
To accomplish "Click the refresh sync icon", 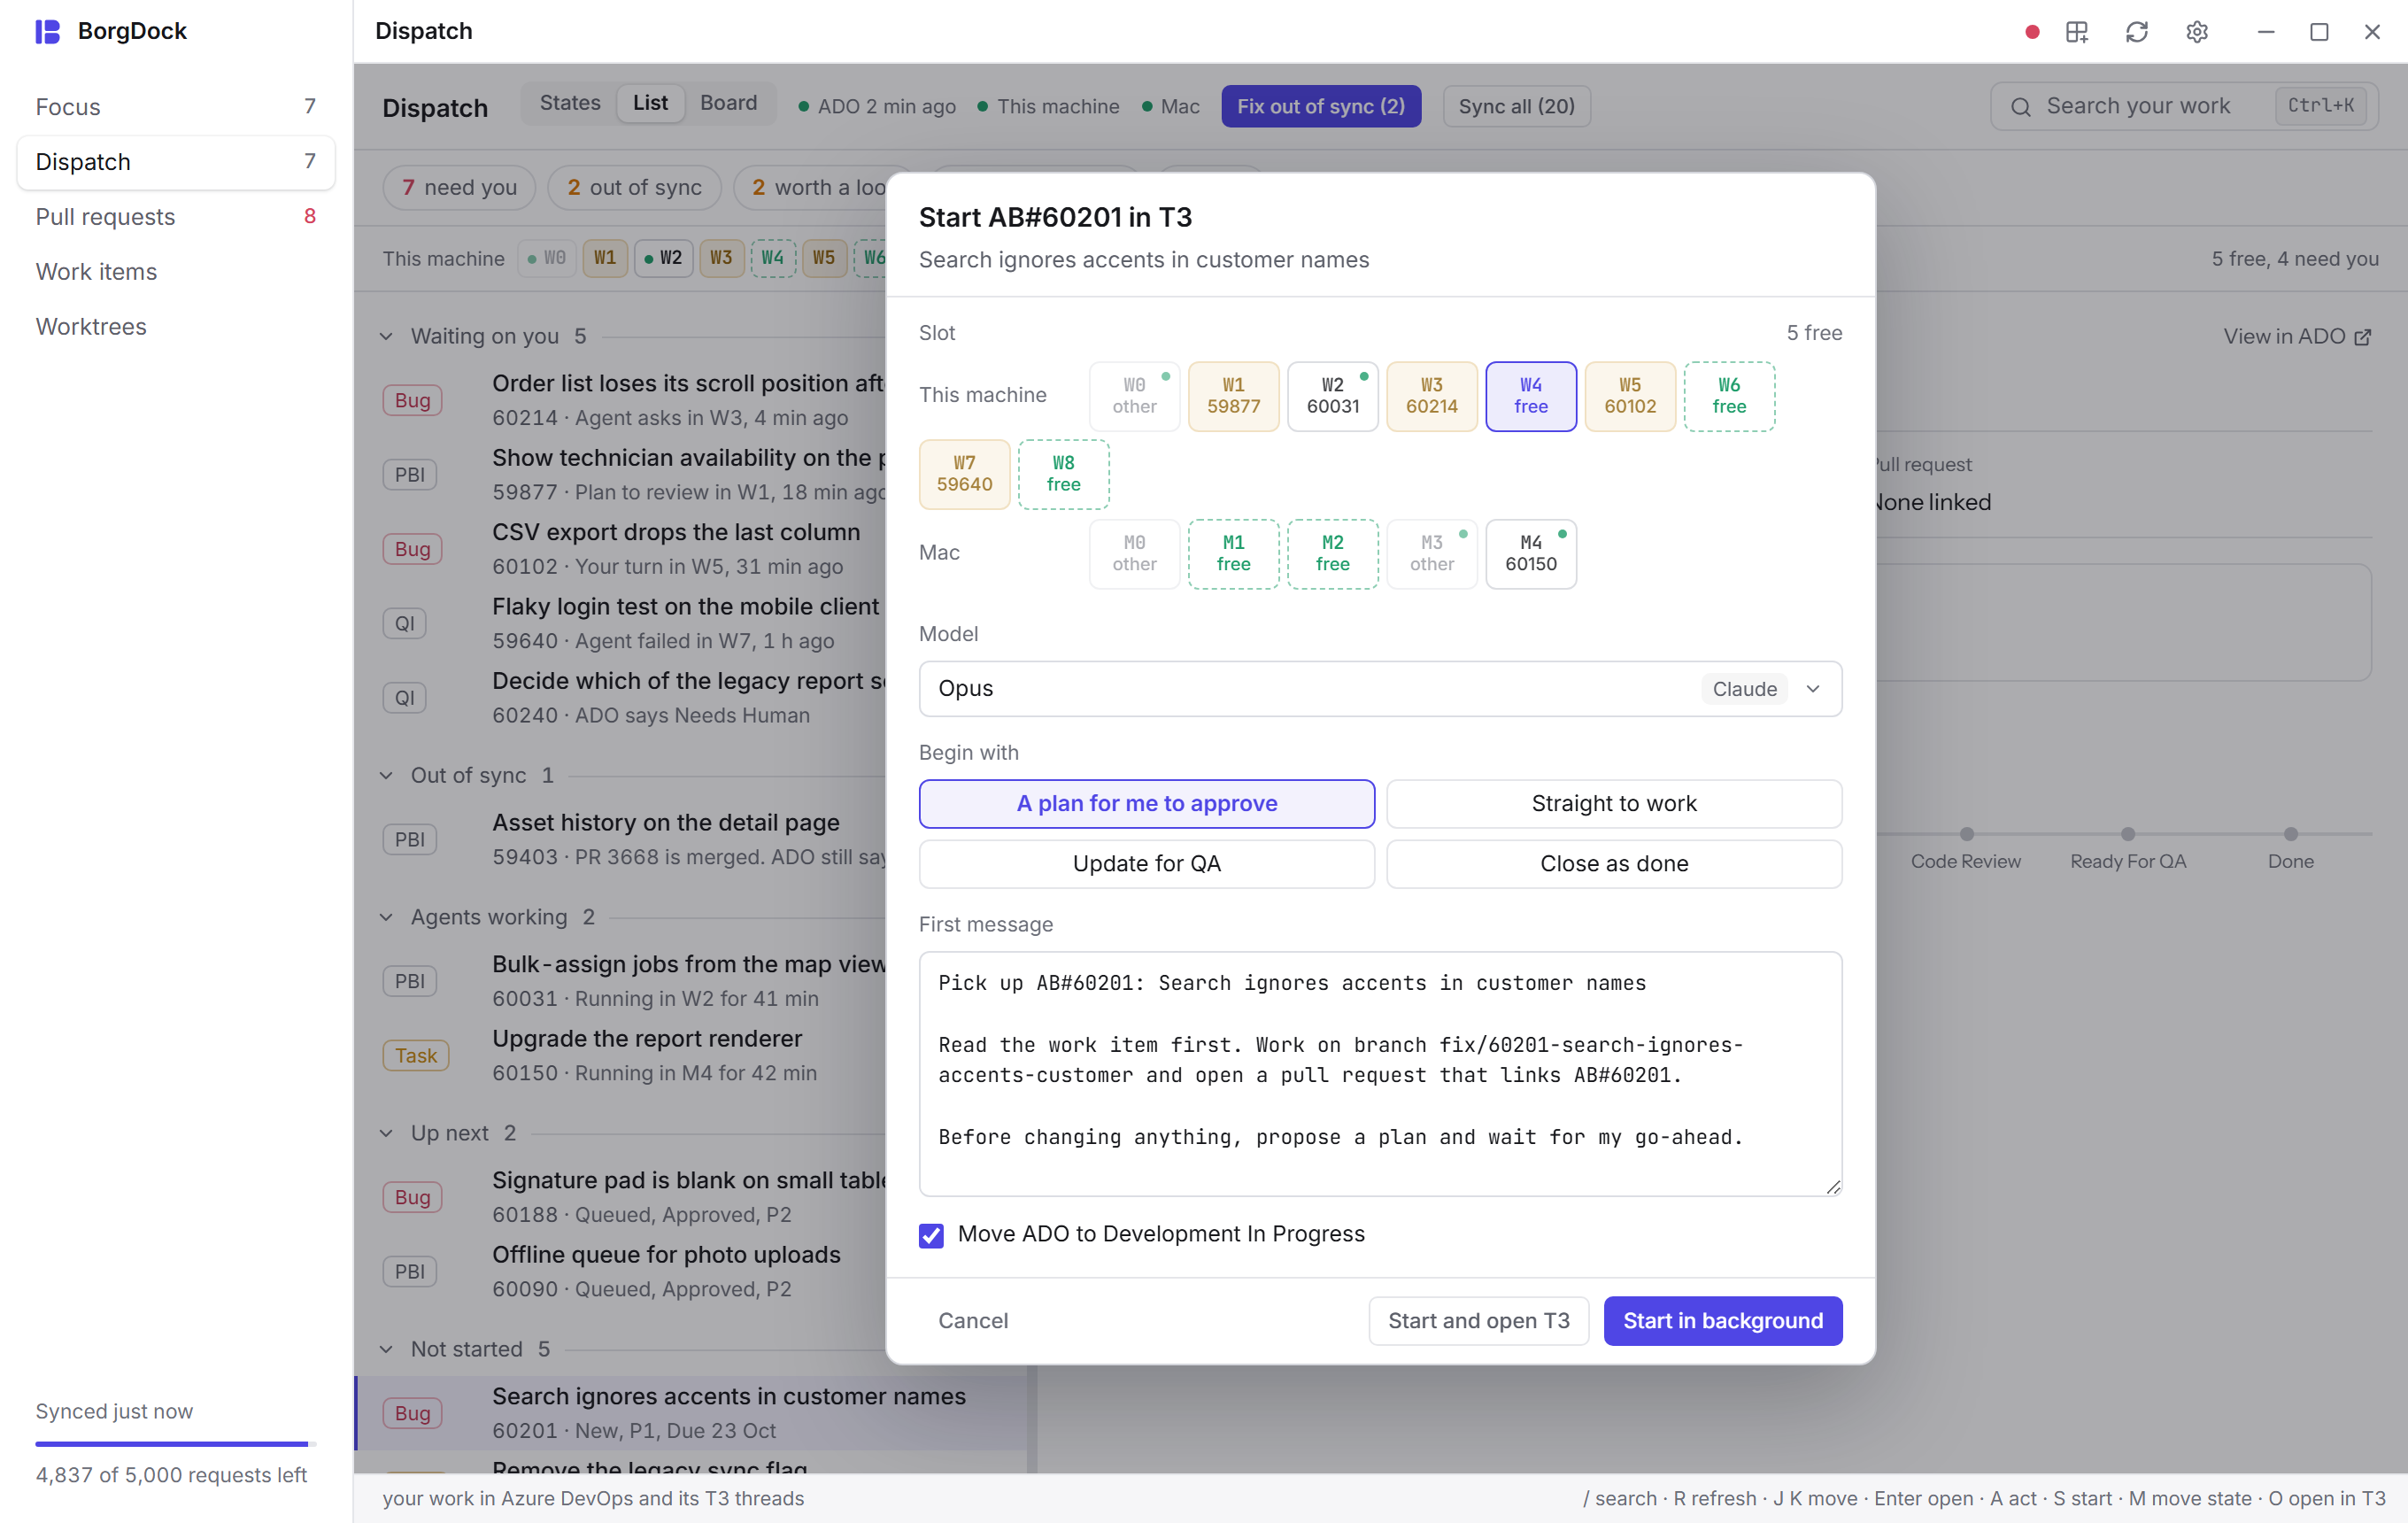I will click(x=2137, y=32).
